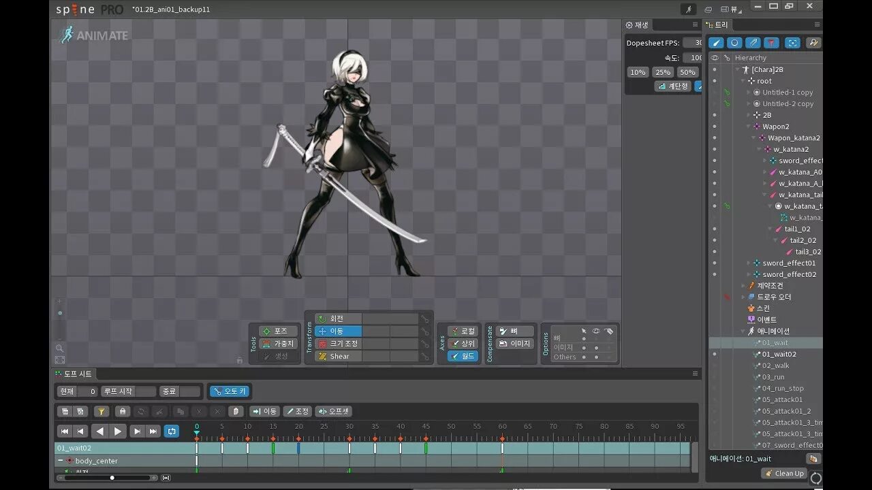
Task: Click the key icon beside the 이동 field
Action: pos(425,331)
